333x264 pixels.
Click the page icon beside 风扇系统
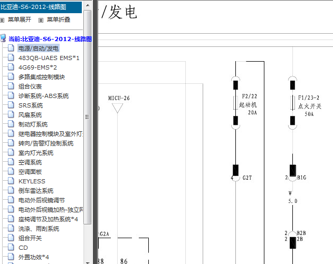pyautogui.click(x=11, y=114)
